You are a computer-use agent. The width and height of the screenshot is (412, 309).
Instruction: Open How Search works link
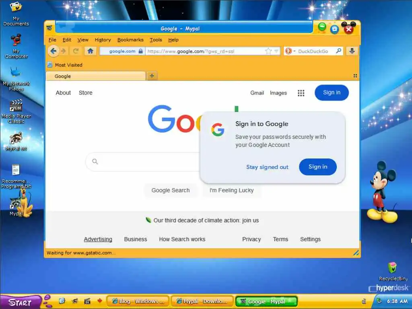coord(182,239)
